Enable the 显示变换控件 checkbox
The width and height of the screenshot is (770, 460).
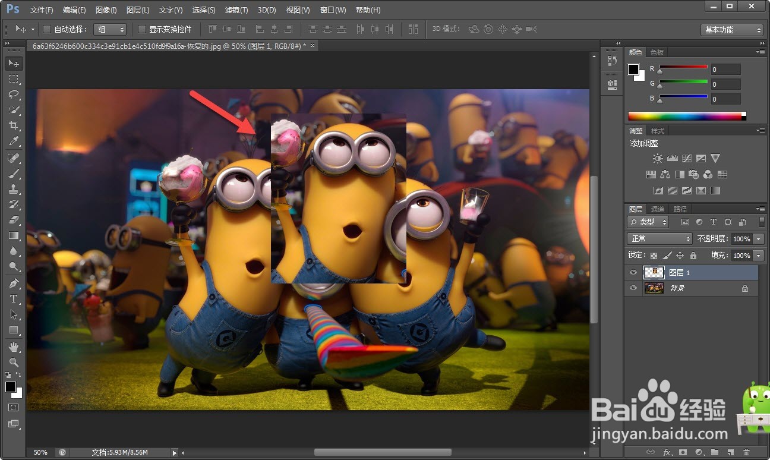[x=142, y=29]
